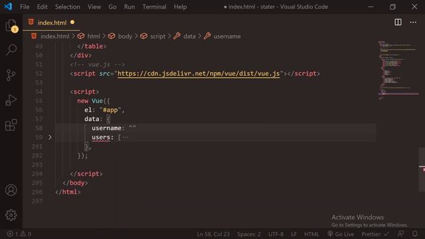Change language mode HTML
Screen dimensions: 425x239
click(x=311, y=234)
